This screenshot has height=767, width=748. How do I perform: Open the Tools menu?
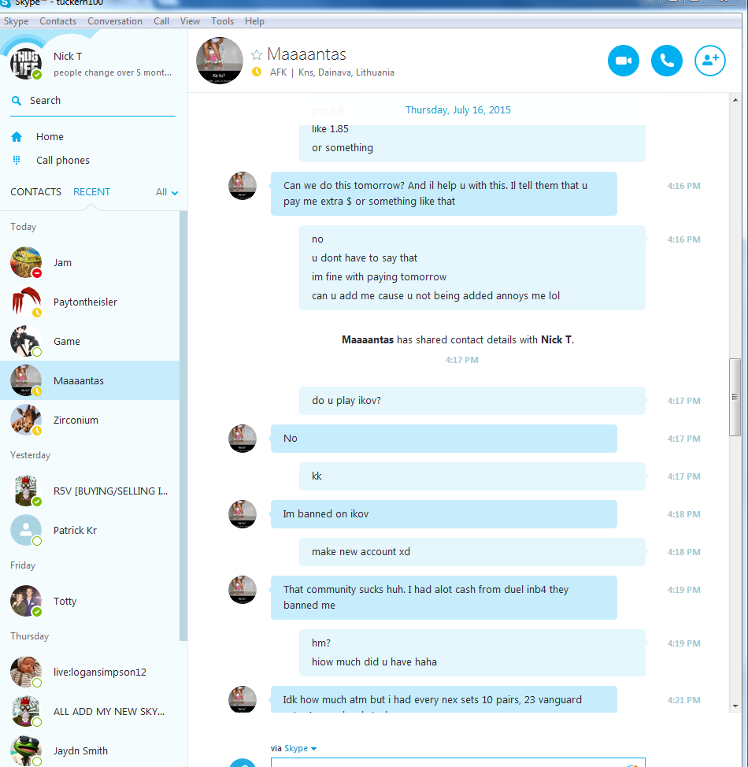pyautogui.click(x=222, y=21)
